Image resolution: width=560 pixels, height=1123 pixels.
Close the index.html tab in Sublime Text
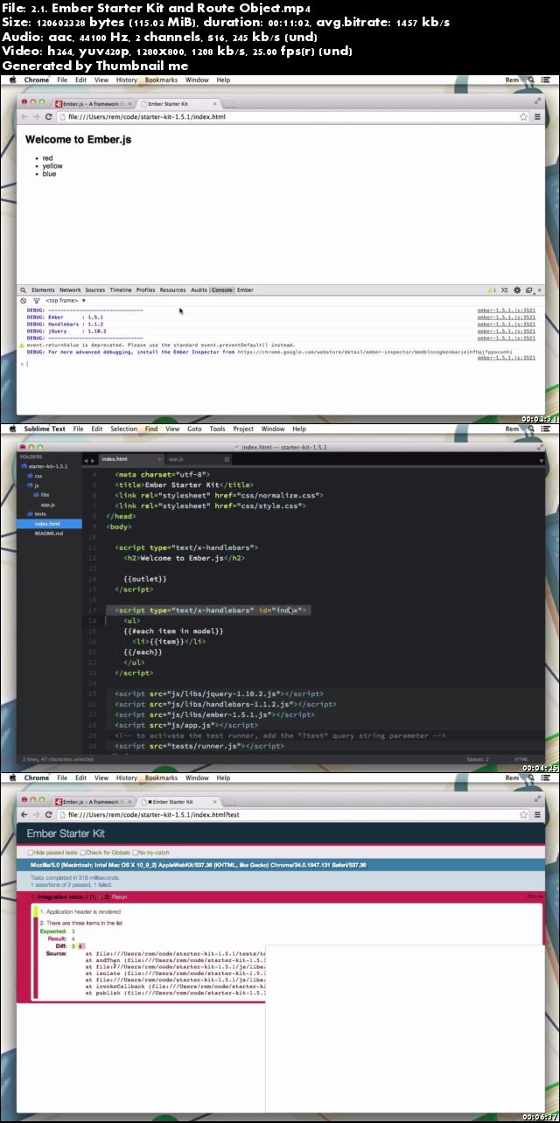159,458
